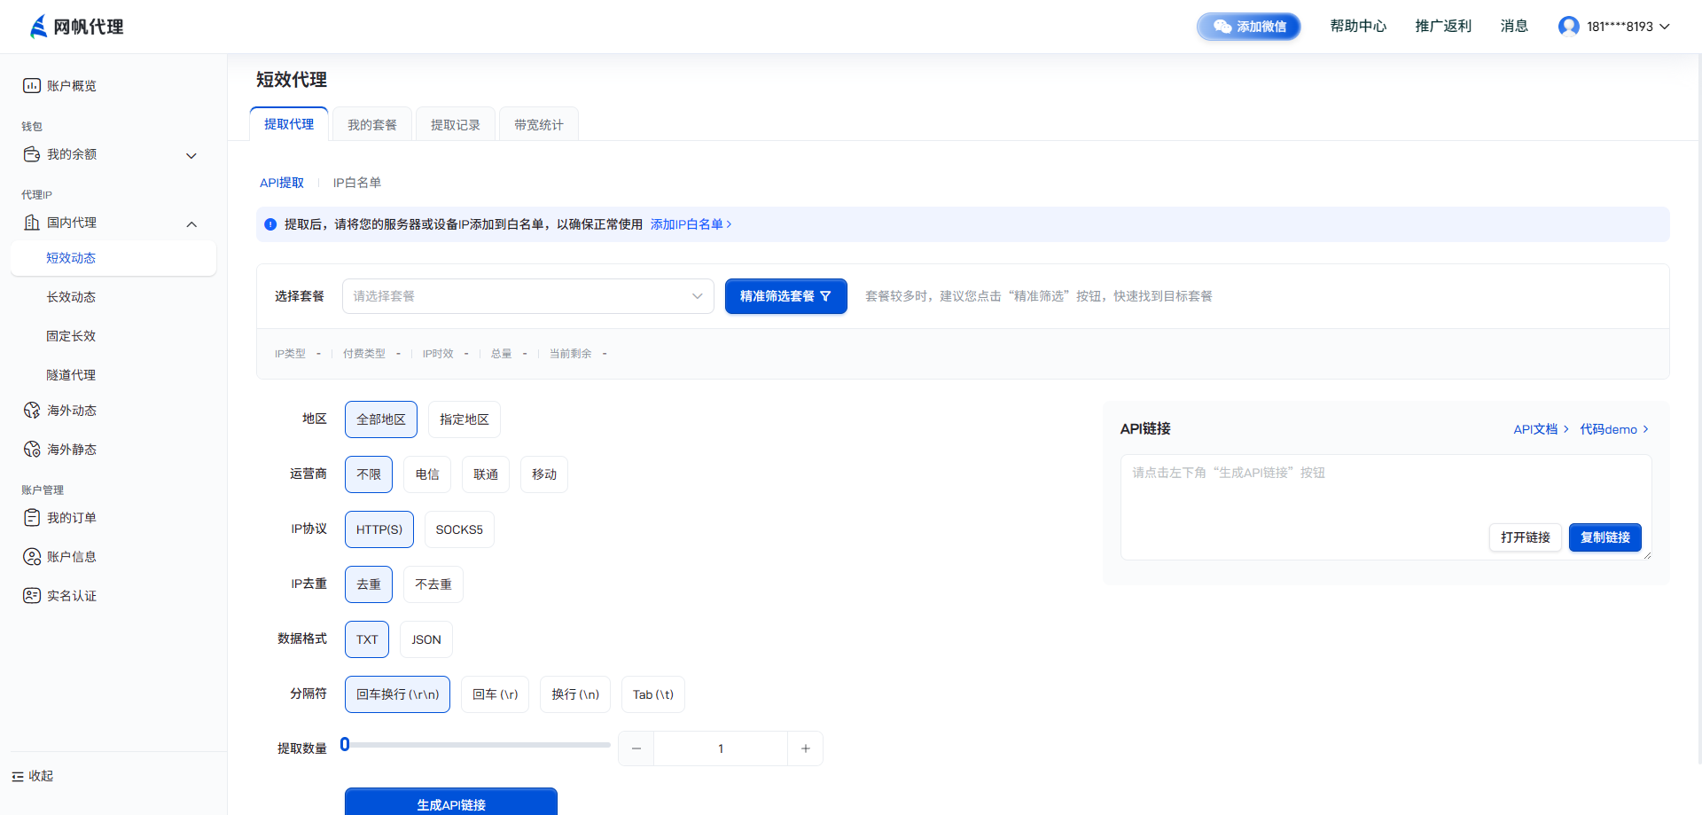The image size is (1702, 815).
Task: Select SOCKS5 protocol option
Action: click(x=459, y=529)
